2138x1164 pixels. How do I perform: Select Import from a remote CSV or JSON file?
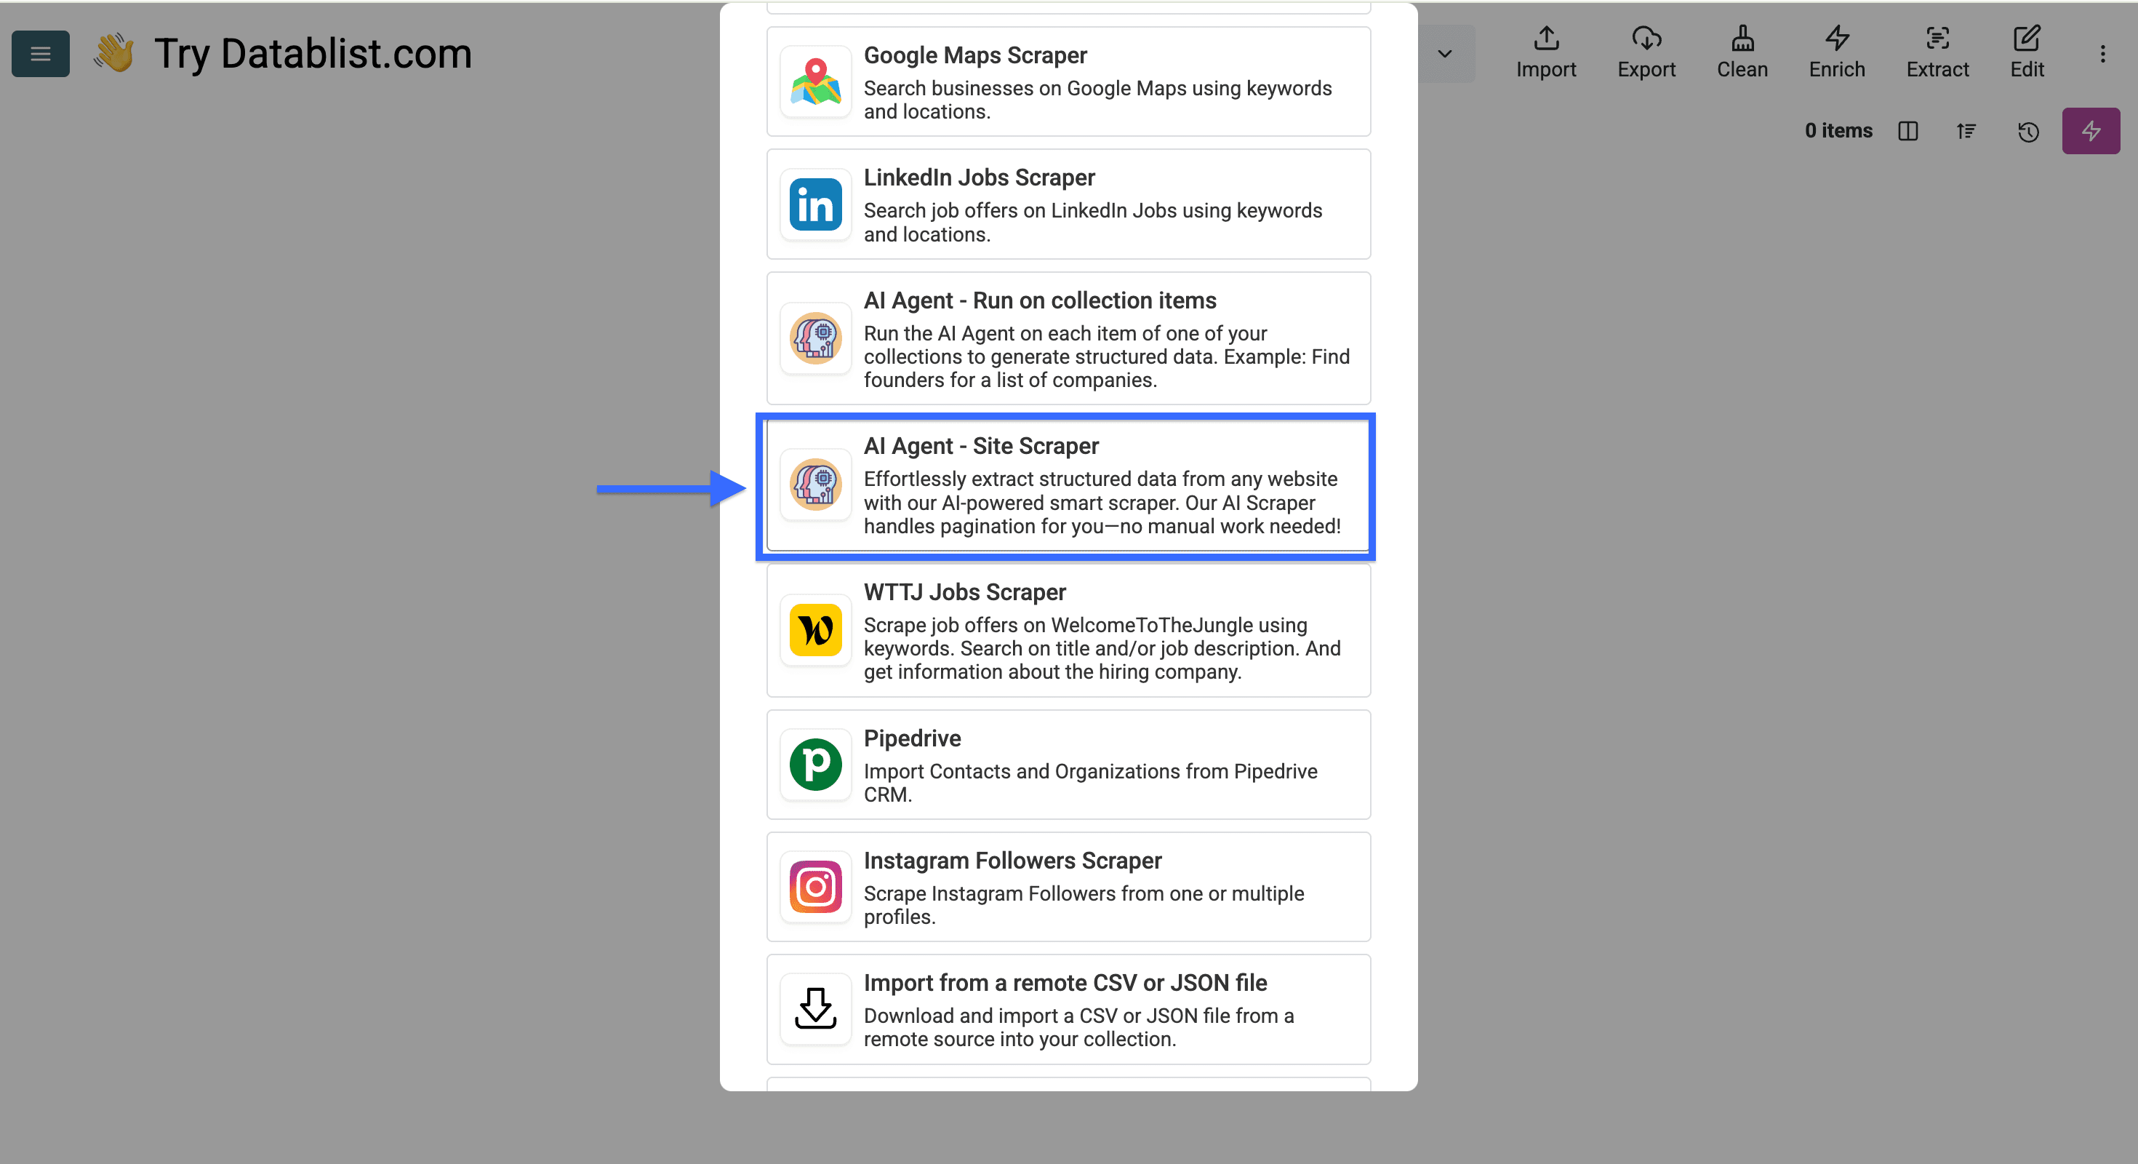(x=1068, y=1010)
